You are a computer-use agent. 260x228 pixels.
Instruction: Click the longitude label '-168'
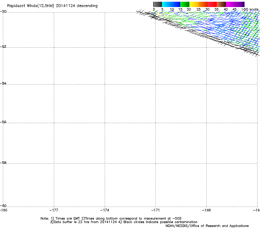click(x=207, y=210)
